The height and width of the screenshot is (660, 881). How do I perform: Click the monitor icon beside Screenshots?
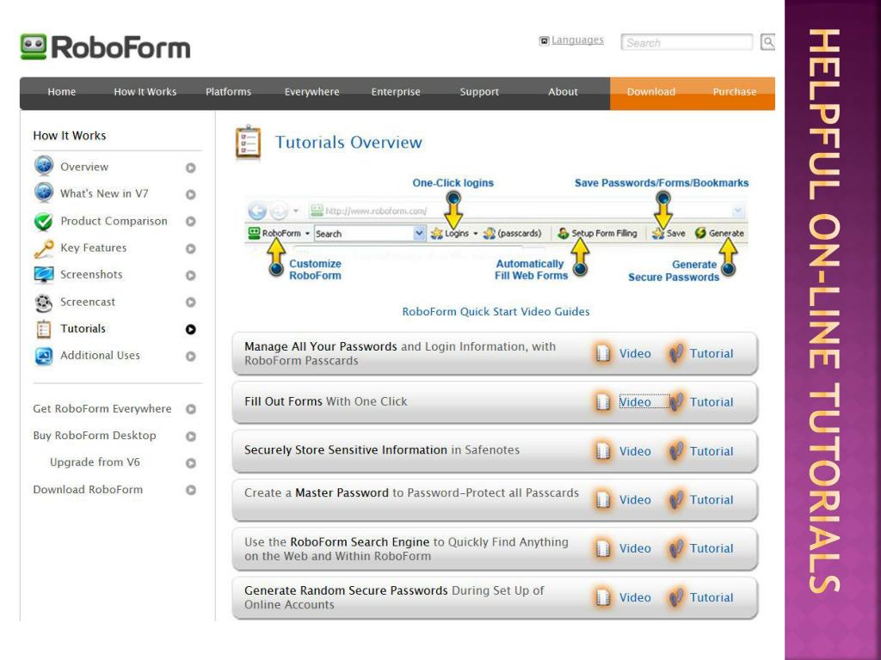pyautogui.click(x=44, y=275)
